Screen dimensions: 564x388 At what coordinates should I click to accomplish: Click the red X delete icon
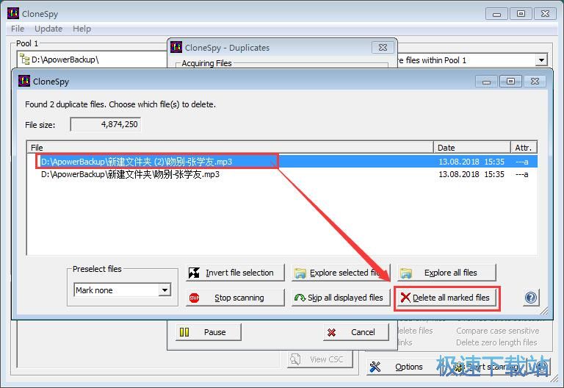(x=405, y=298)
